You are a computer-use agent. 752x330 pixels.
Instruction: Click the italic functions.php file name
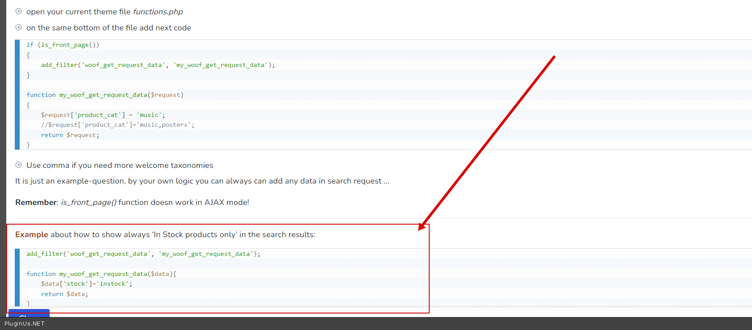158,12
